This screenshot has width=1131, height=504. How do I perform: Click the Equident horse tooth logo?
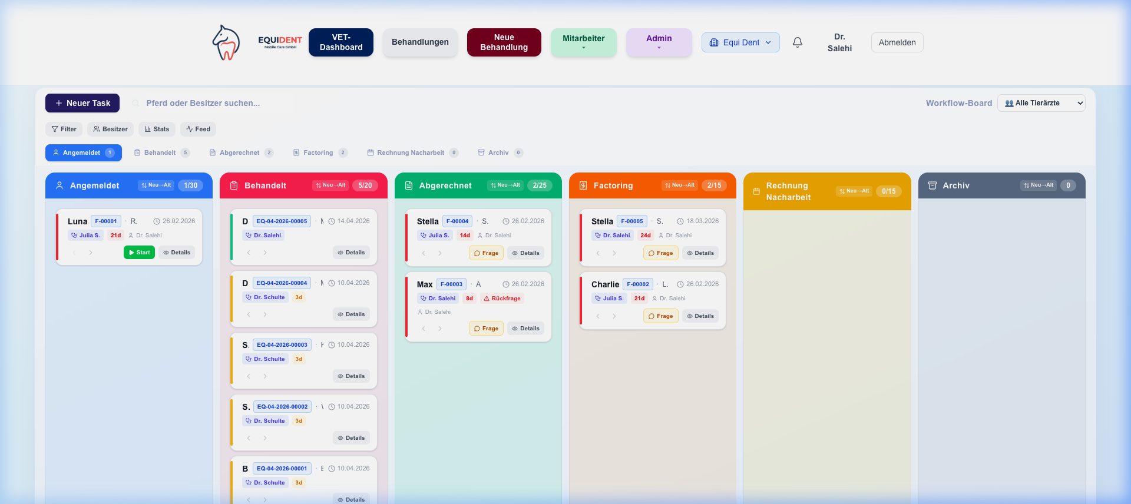click(226, 42)
